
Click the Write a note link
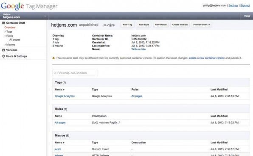[x=138, y=49]
